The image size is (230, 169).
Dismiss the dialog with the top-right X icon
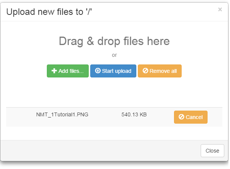[220, 10]
